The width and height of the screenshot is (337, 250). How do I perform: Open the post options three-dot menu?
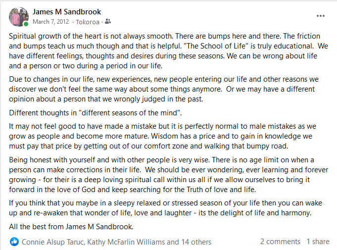click(321, 16)
